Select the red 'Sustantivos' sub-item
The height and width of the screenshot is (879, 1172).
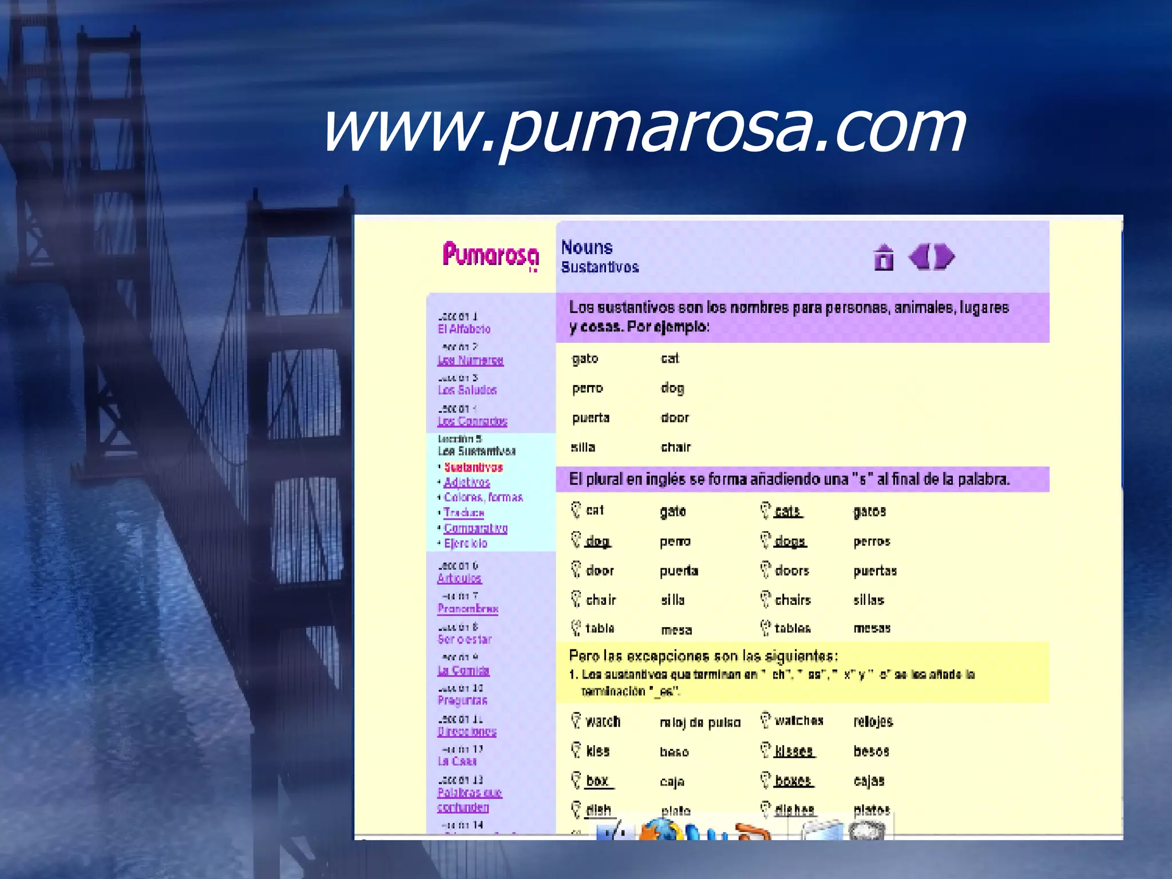pyautogui.click(x=473, y=468)
